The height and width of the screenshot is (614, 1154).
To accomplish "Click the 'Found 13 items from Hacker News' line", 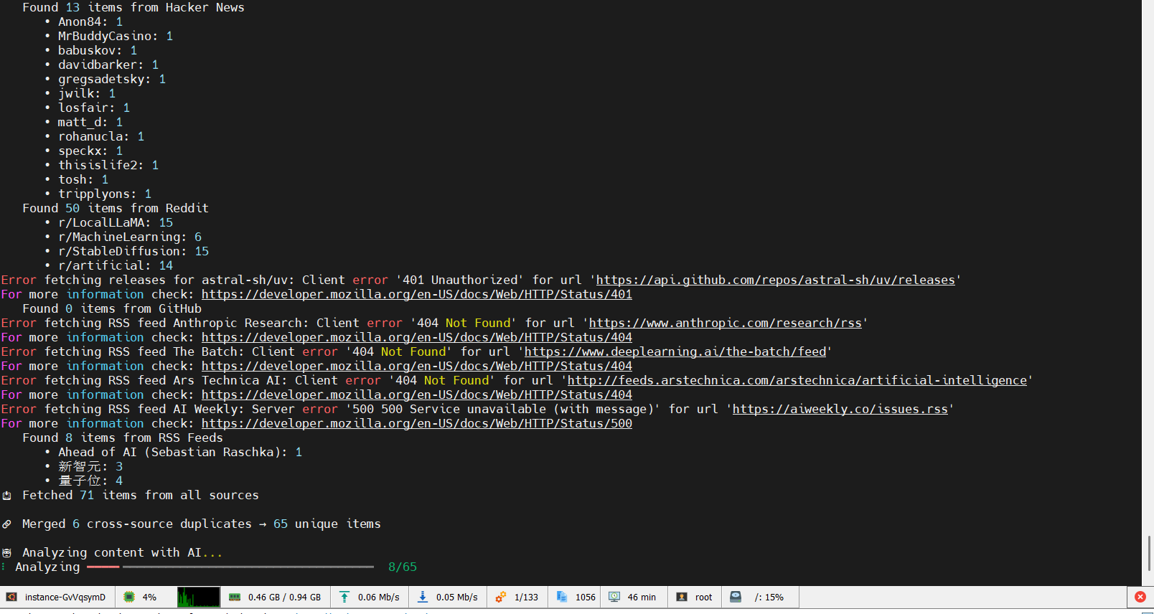I will pos(133,7).
